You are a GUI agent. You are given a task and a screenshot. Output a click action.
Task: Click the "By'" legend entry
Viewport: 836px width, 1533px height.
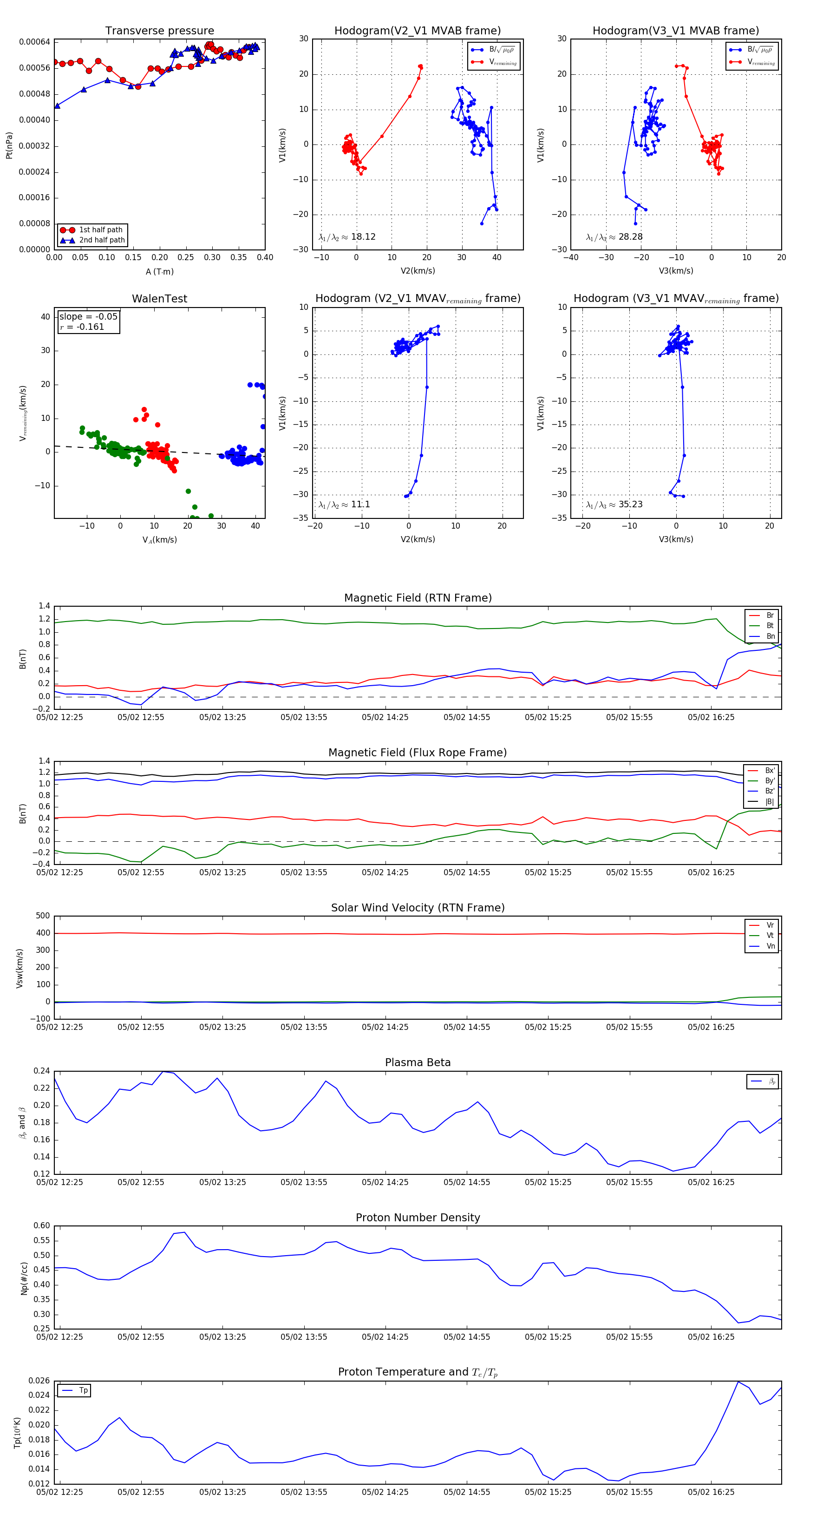761,781
